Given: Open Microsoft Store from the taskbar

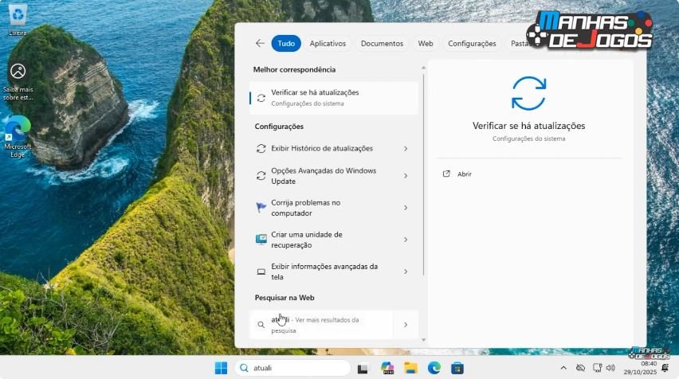Looking at the screenshot, I should pos(457,368).
